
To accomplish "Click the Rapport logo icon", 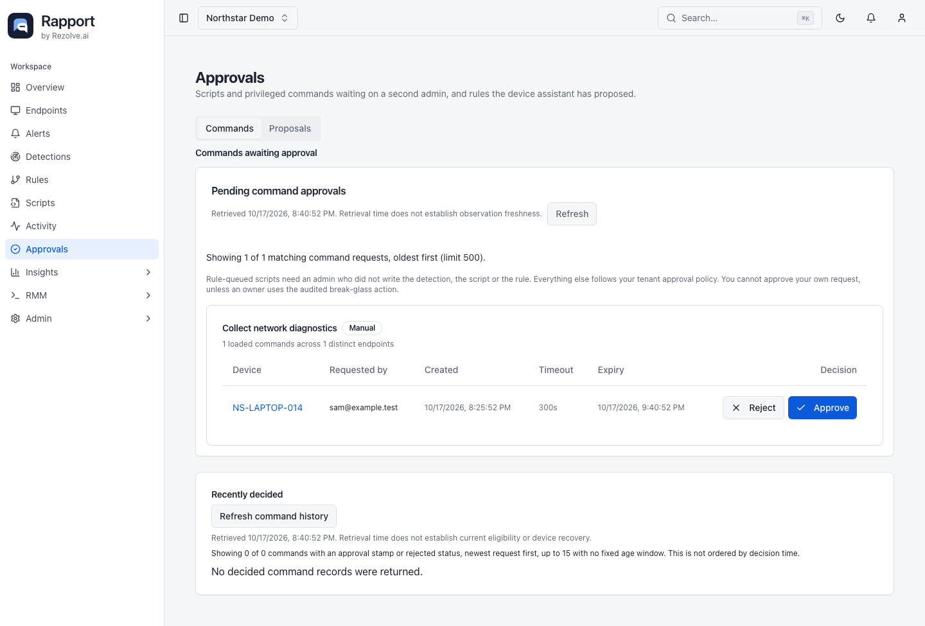I will pyautogui.click(x=21, y=26).
